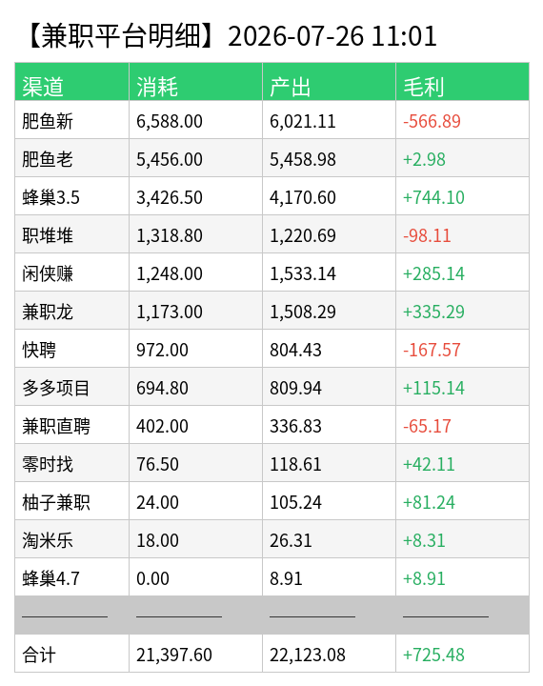
Task: Select 兼职龙 consumption 1,173.00
Action: pyautogui.click(x=170, y=312)
